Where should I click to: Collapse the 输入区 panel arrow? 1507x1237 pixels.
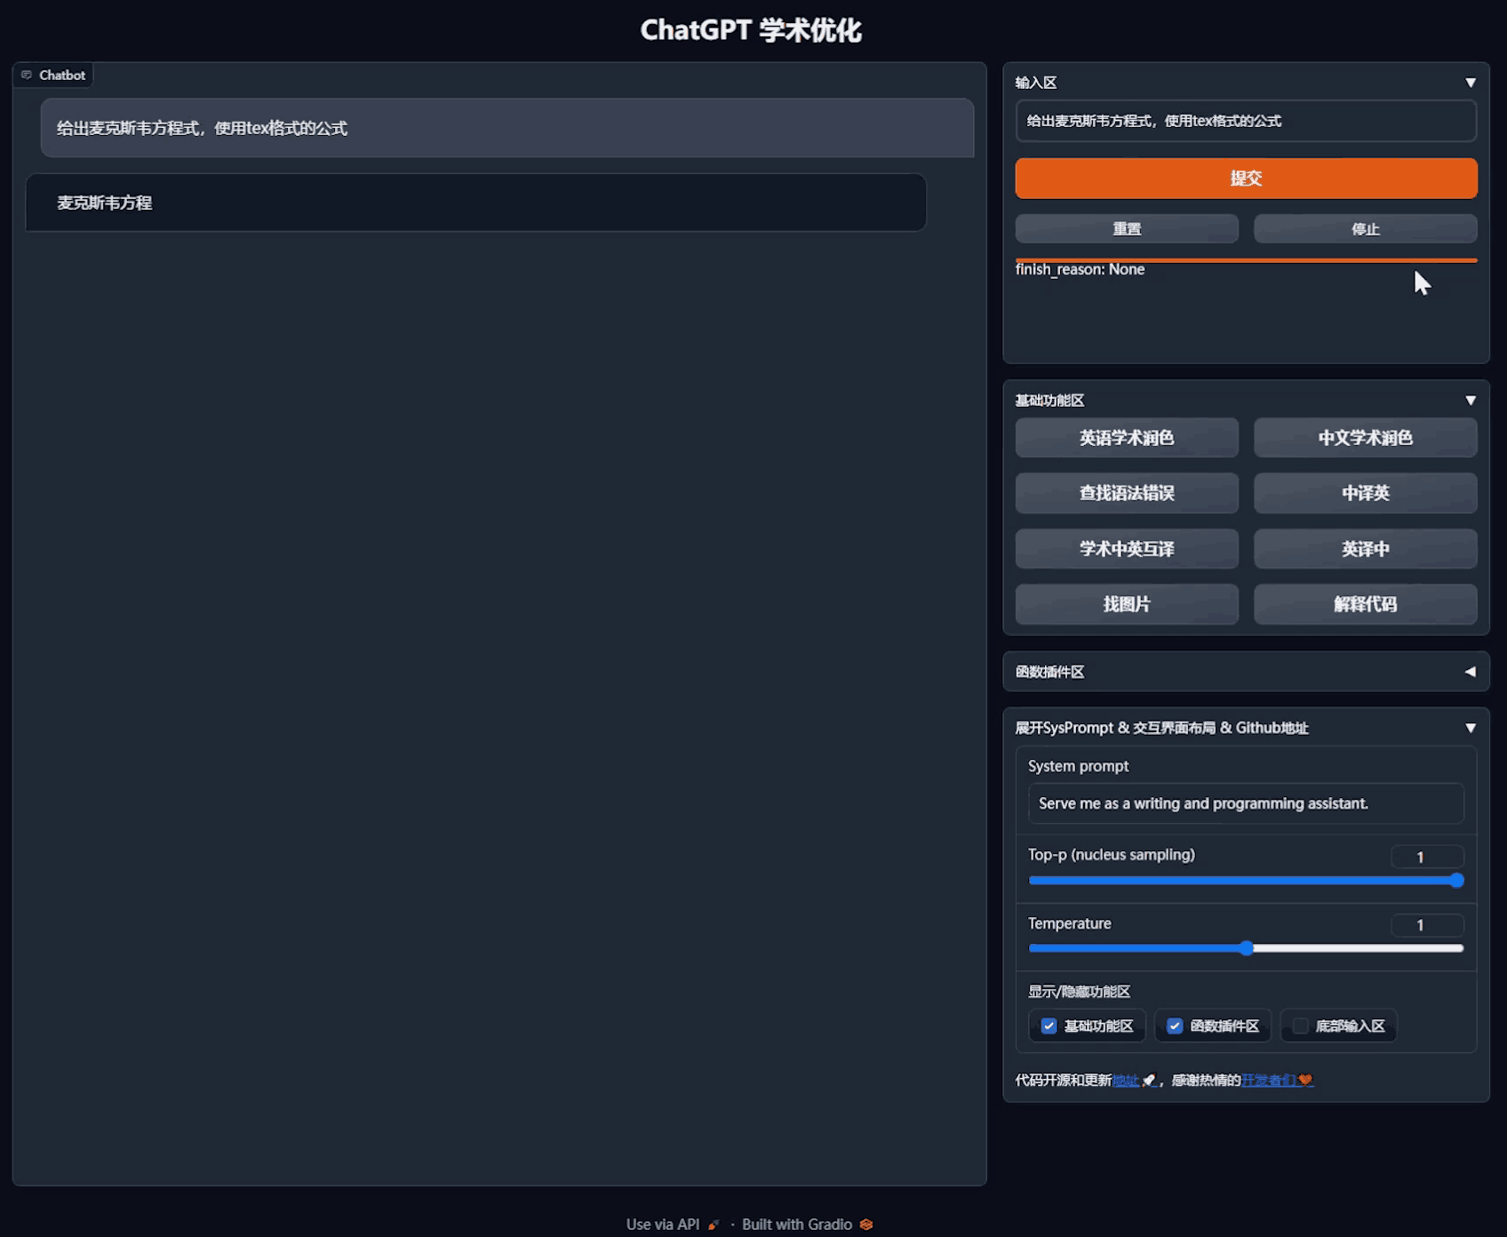[x=1471, y=83]
